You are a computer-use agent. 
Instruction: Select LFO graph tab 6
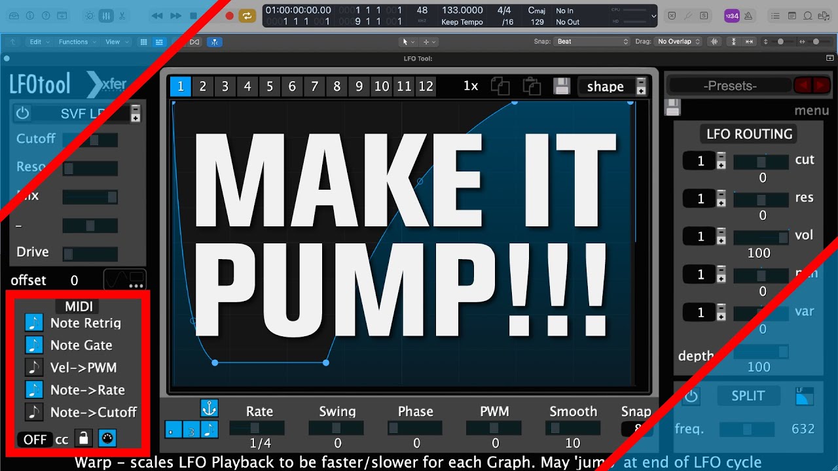coord(292,86)
